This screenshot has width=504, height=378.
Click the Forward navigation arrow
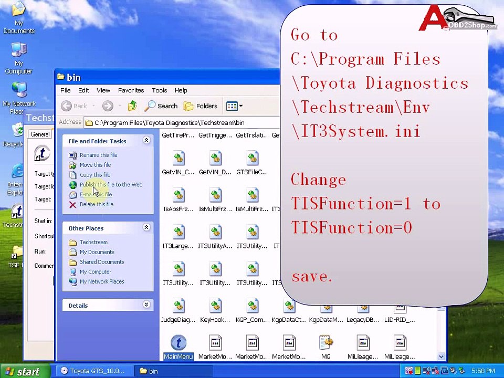point(108,106)
